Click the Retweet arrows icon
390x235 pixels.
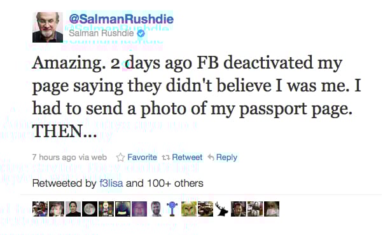(x=165, y=158)
